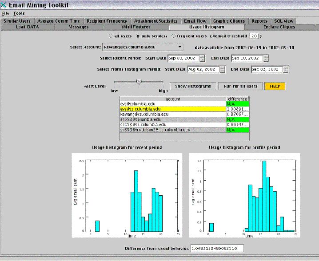Click the email threshold input field
The width and height of the screenshot is (319, 261).
tap(254, 36)
